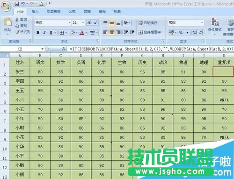Image resolution: width=234 pixels, height=179 pixels.
Task: Click the phonetic guide (文) icon
Action: 92,32
